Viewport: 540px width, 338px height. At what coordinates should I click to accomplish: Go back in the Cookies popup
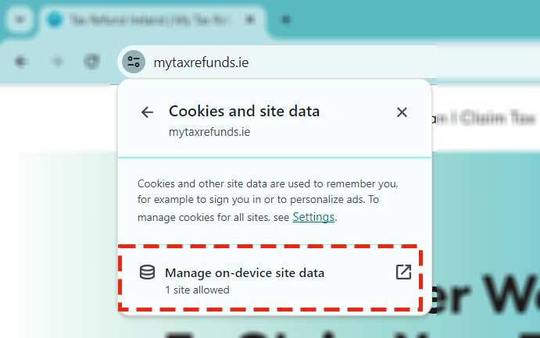pyautogui.click(x=147, y=112)
